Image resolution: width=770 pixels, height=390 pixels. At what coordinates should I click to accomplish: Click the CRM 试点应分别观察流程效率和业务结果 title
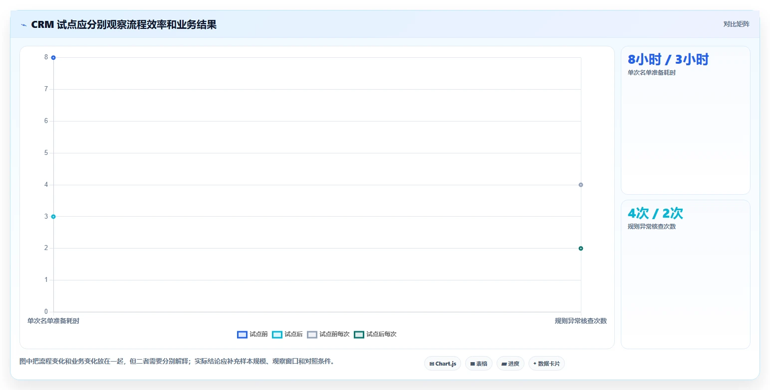pos(124,24)
